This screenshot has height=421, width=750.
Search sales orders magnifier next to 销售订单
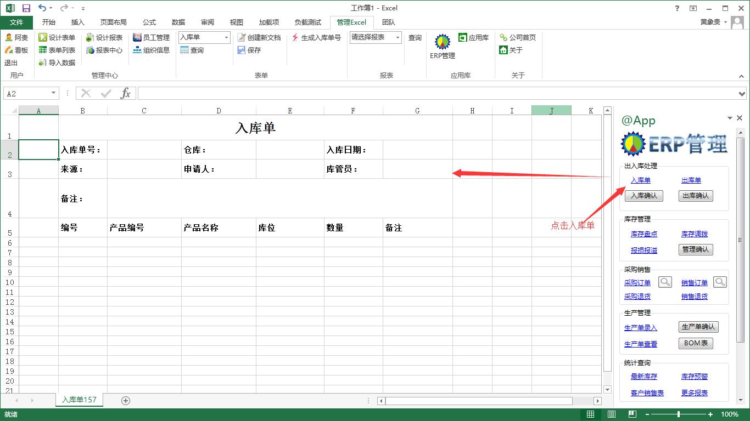pyautogui.click(x=720, y=282)
